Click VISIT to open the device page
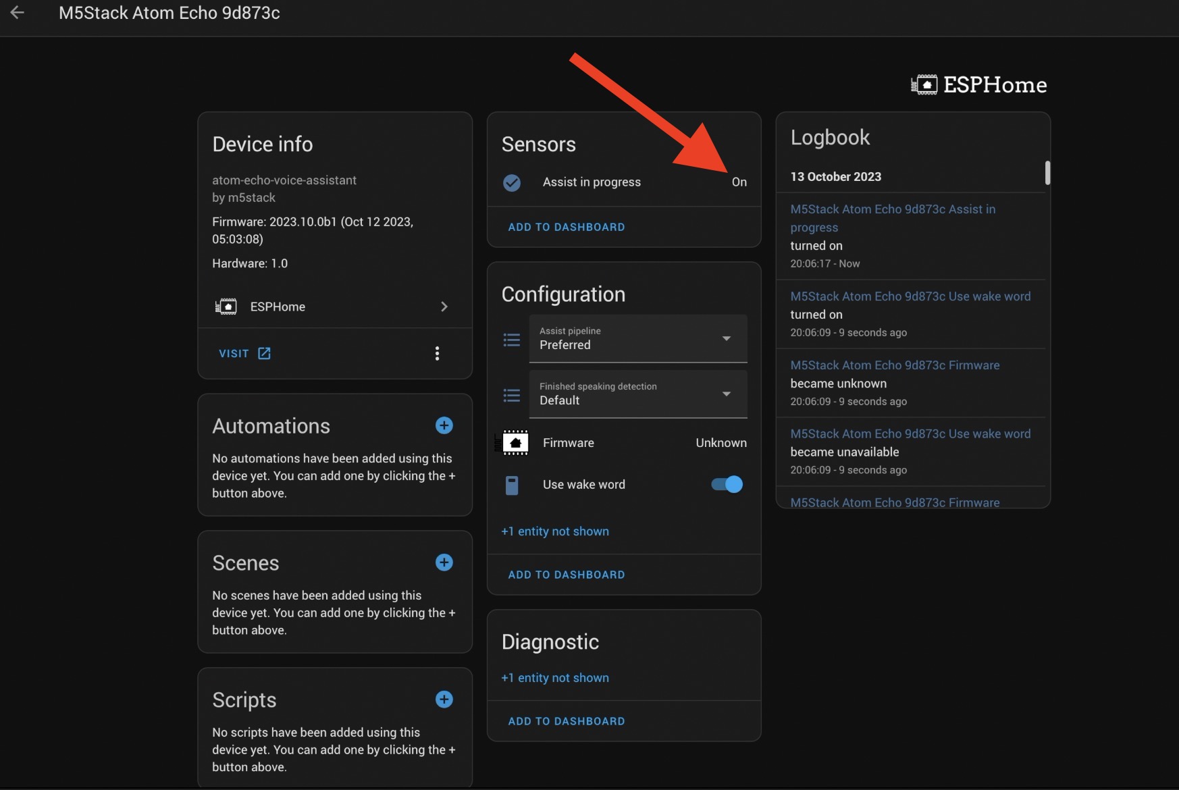The image size is (1179, 790). [234, 353]
